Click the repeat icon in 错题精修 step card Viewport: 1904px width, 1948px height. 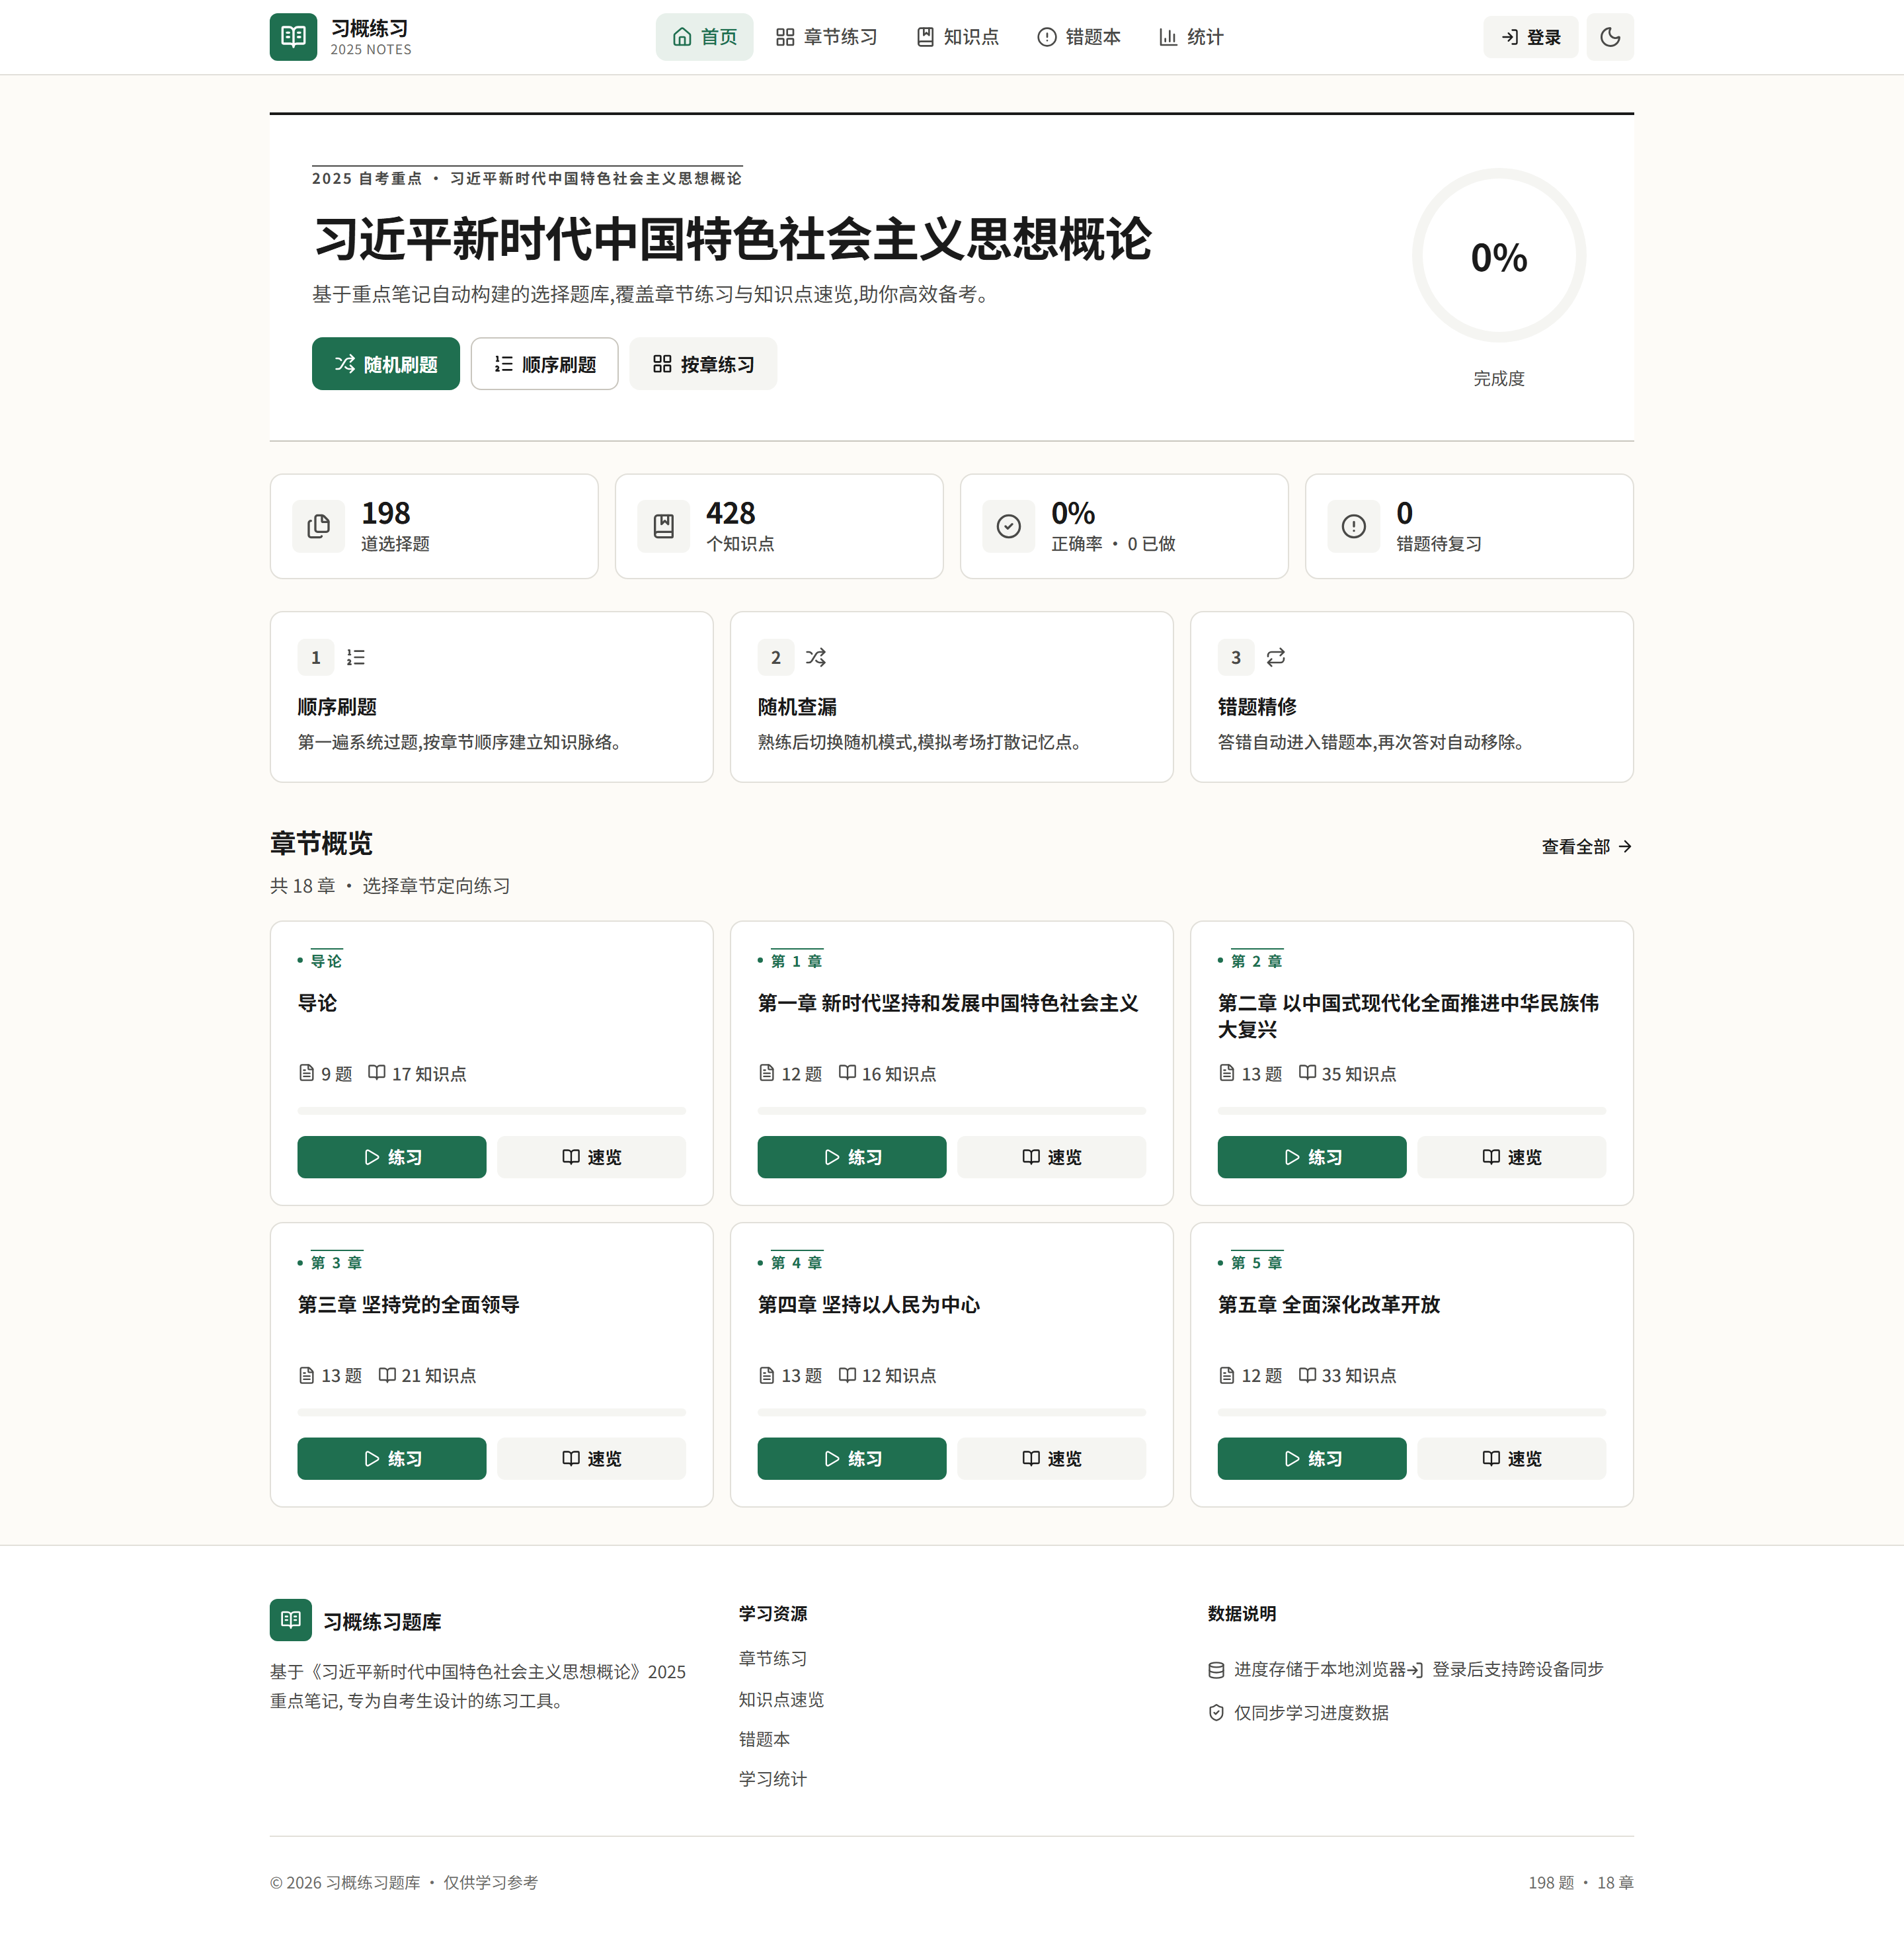point(1276,657)
